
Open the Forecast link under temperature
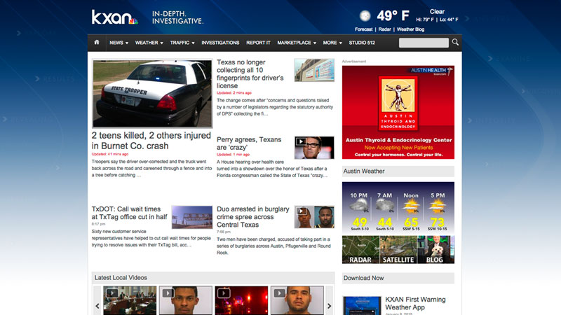pyautogui.click(x=363, y=29)
